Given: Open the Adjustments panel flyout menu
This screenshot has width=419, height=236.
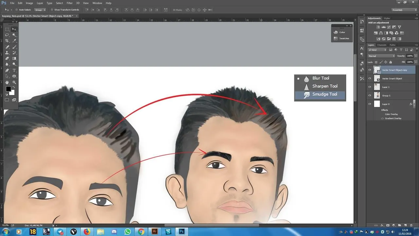Looking at the screenshot, I should (416, 18).
